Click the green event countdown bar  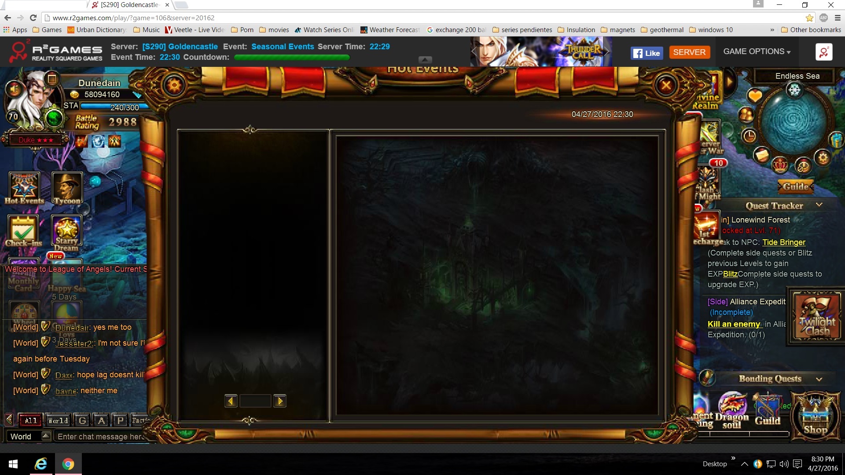[291, 57]
